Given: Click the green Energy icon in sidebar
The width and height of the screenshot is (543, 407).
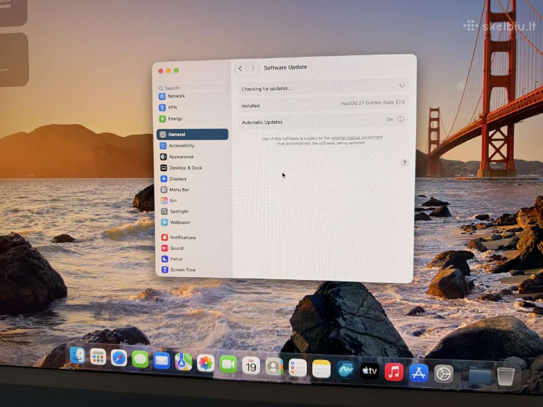Looking at the screenshot, I should [x=162, y=119].
